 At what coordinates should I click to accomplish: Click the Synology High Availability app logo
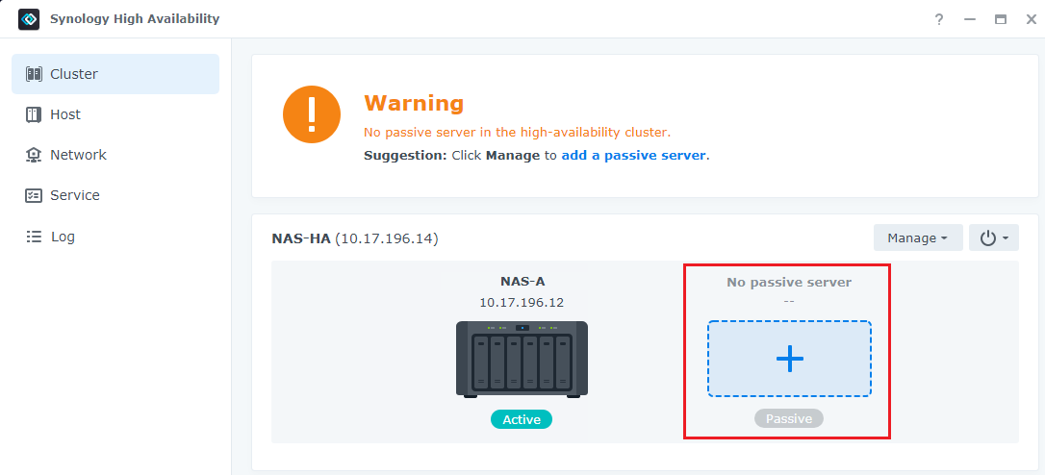(29, 19)
